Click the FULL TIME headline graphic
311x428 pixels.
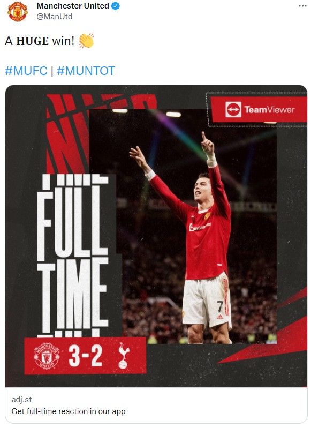click(x=73, y=255)
